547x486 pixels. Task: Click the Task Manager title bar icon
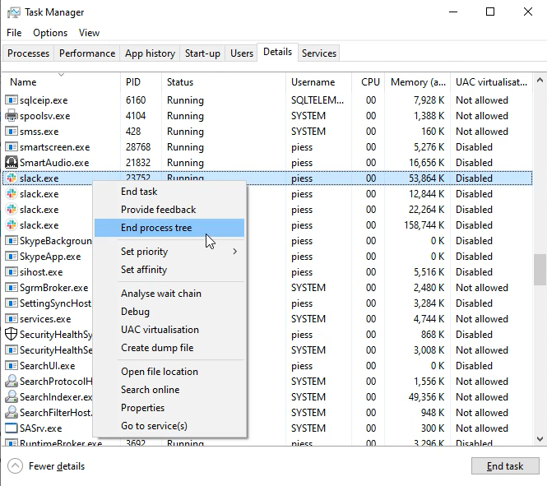click(x=12, y=12)
